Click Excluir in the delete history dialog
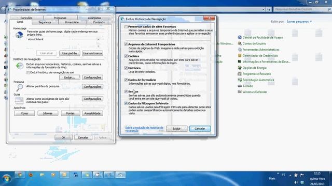Screen dimensions: 332x186 point(176,129)
